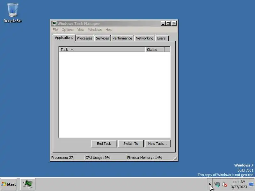The image size is (255, 191).
Task: Switch to the Services tab
Action: tap(102, 38)
